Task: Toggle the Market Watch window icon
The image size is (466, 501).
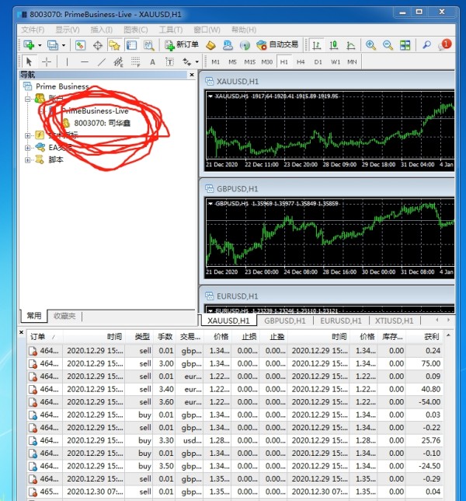Action: pyautogui.click(x=80, y=45)
